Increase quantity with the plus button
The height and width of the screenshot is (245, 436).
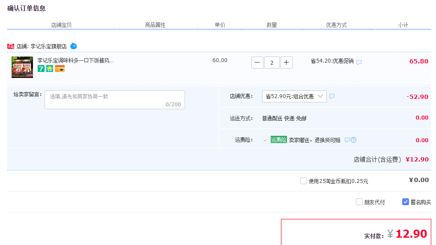[x=286, y=63]
